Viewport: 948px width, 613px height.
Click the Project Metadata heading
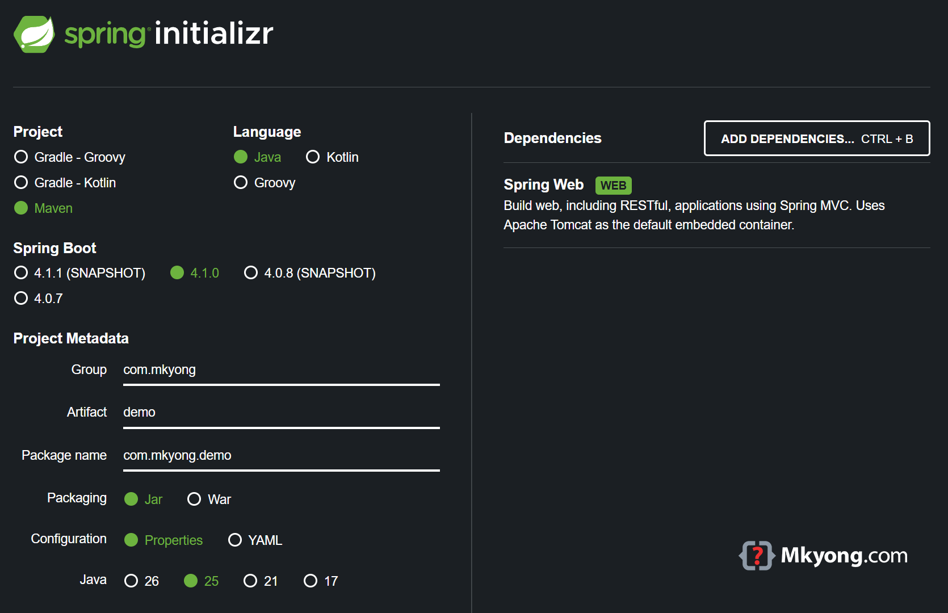coord(71,339)
